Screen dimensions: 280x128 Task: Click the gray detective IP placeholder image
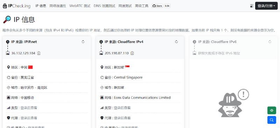point(233,103)
